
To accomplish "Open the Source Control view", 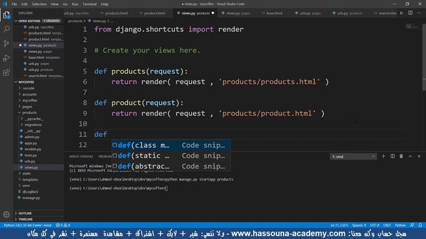I will (6, 43).
